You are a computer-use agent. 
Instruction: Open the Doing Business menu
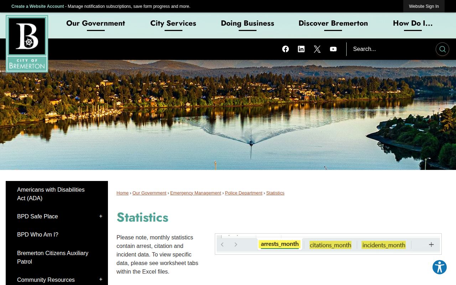point(248,24)
